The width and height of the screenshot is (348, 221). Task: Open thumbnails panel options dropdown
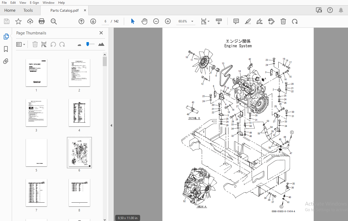21,44
